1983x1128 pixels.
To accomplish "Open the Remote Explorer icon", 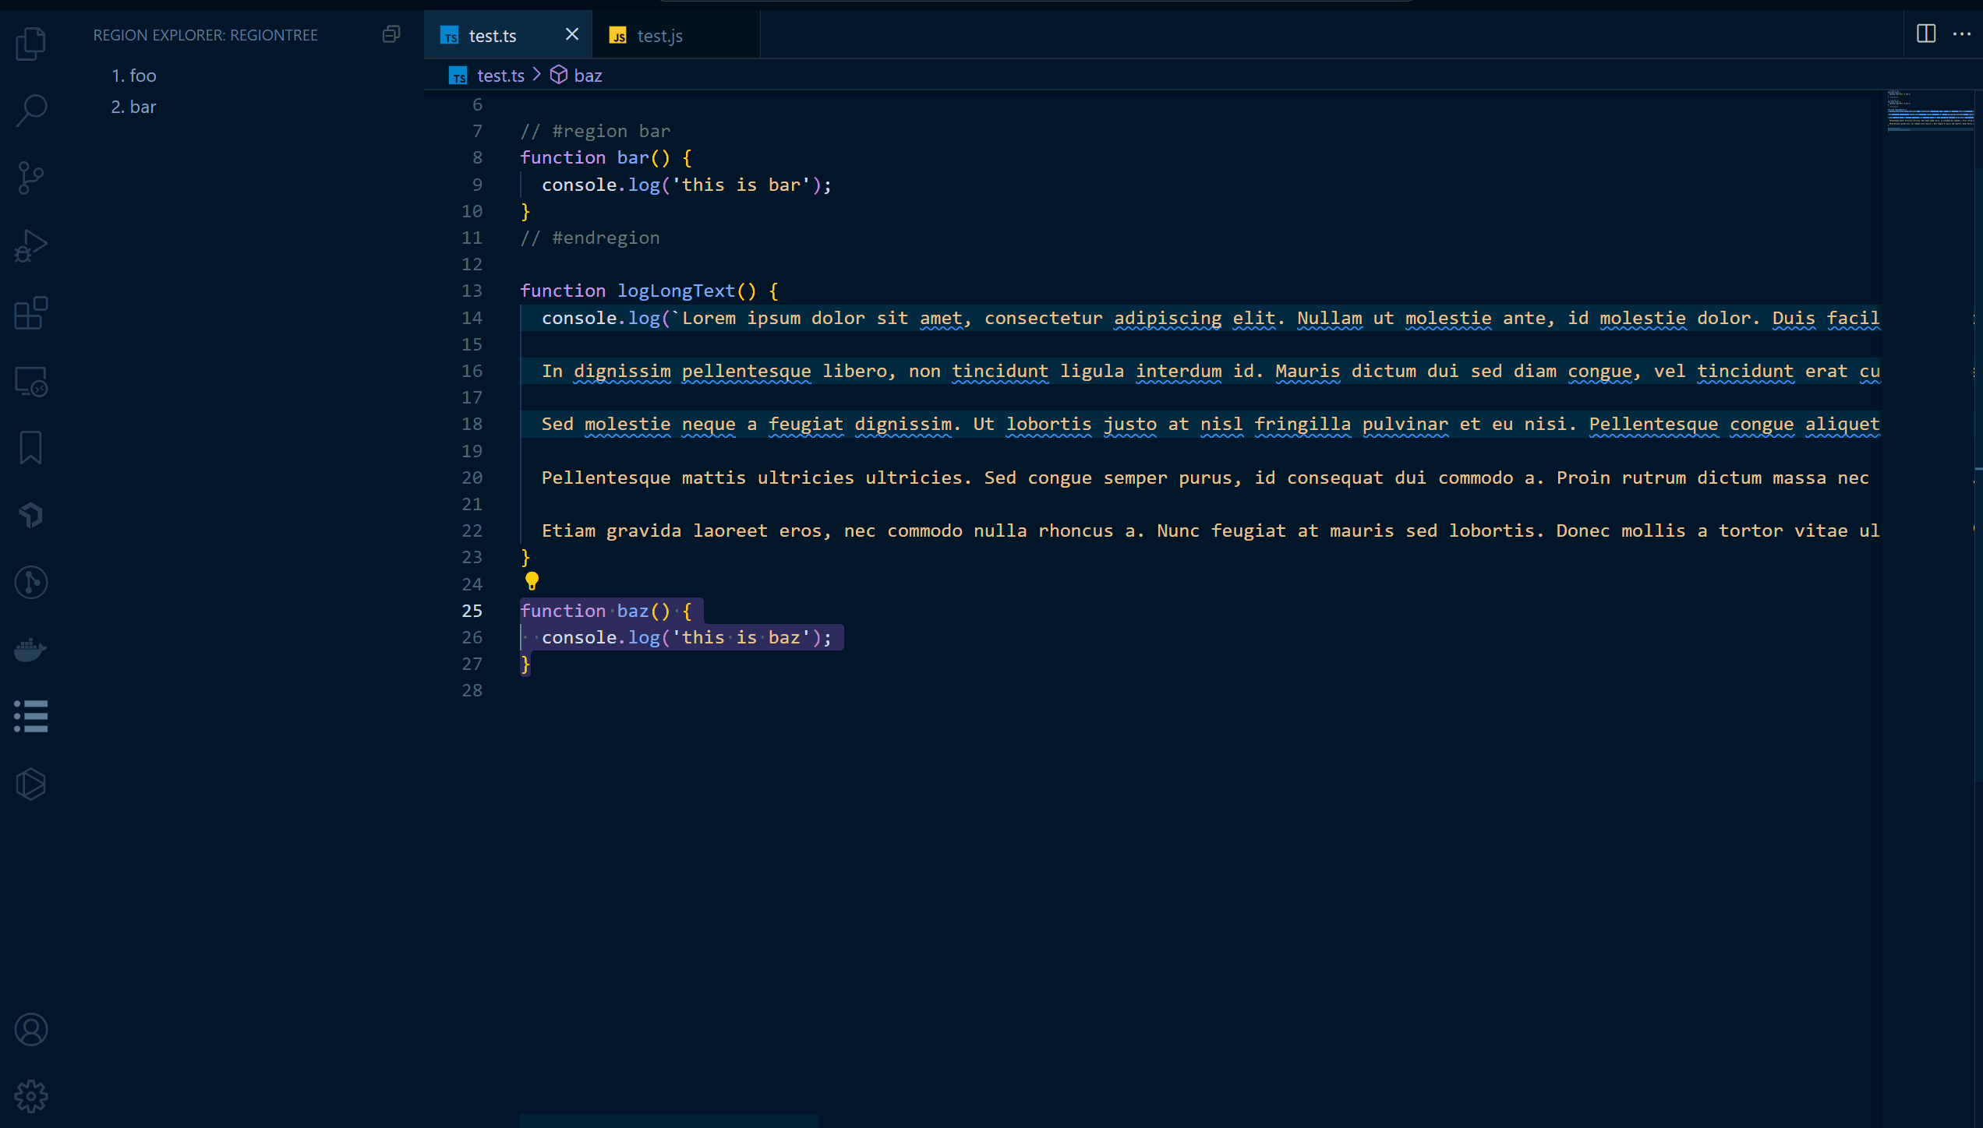I will (31, 382).
